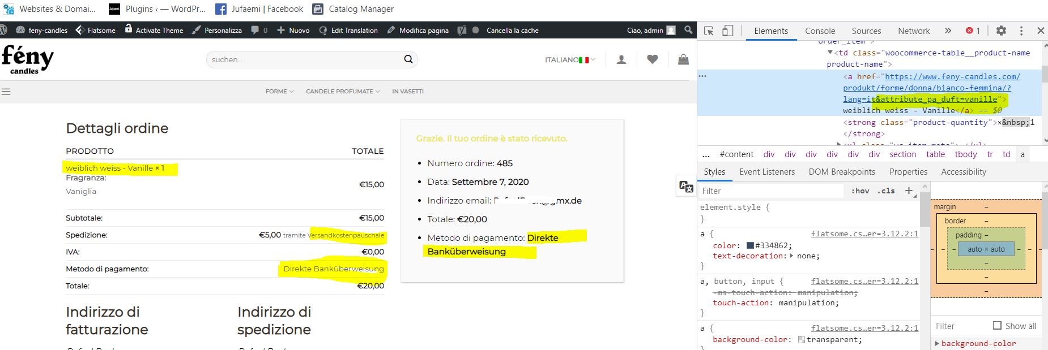This screenshot has width=1048, height=350.
Task: Close the DevTools panel
Action: click(1041, 31)
